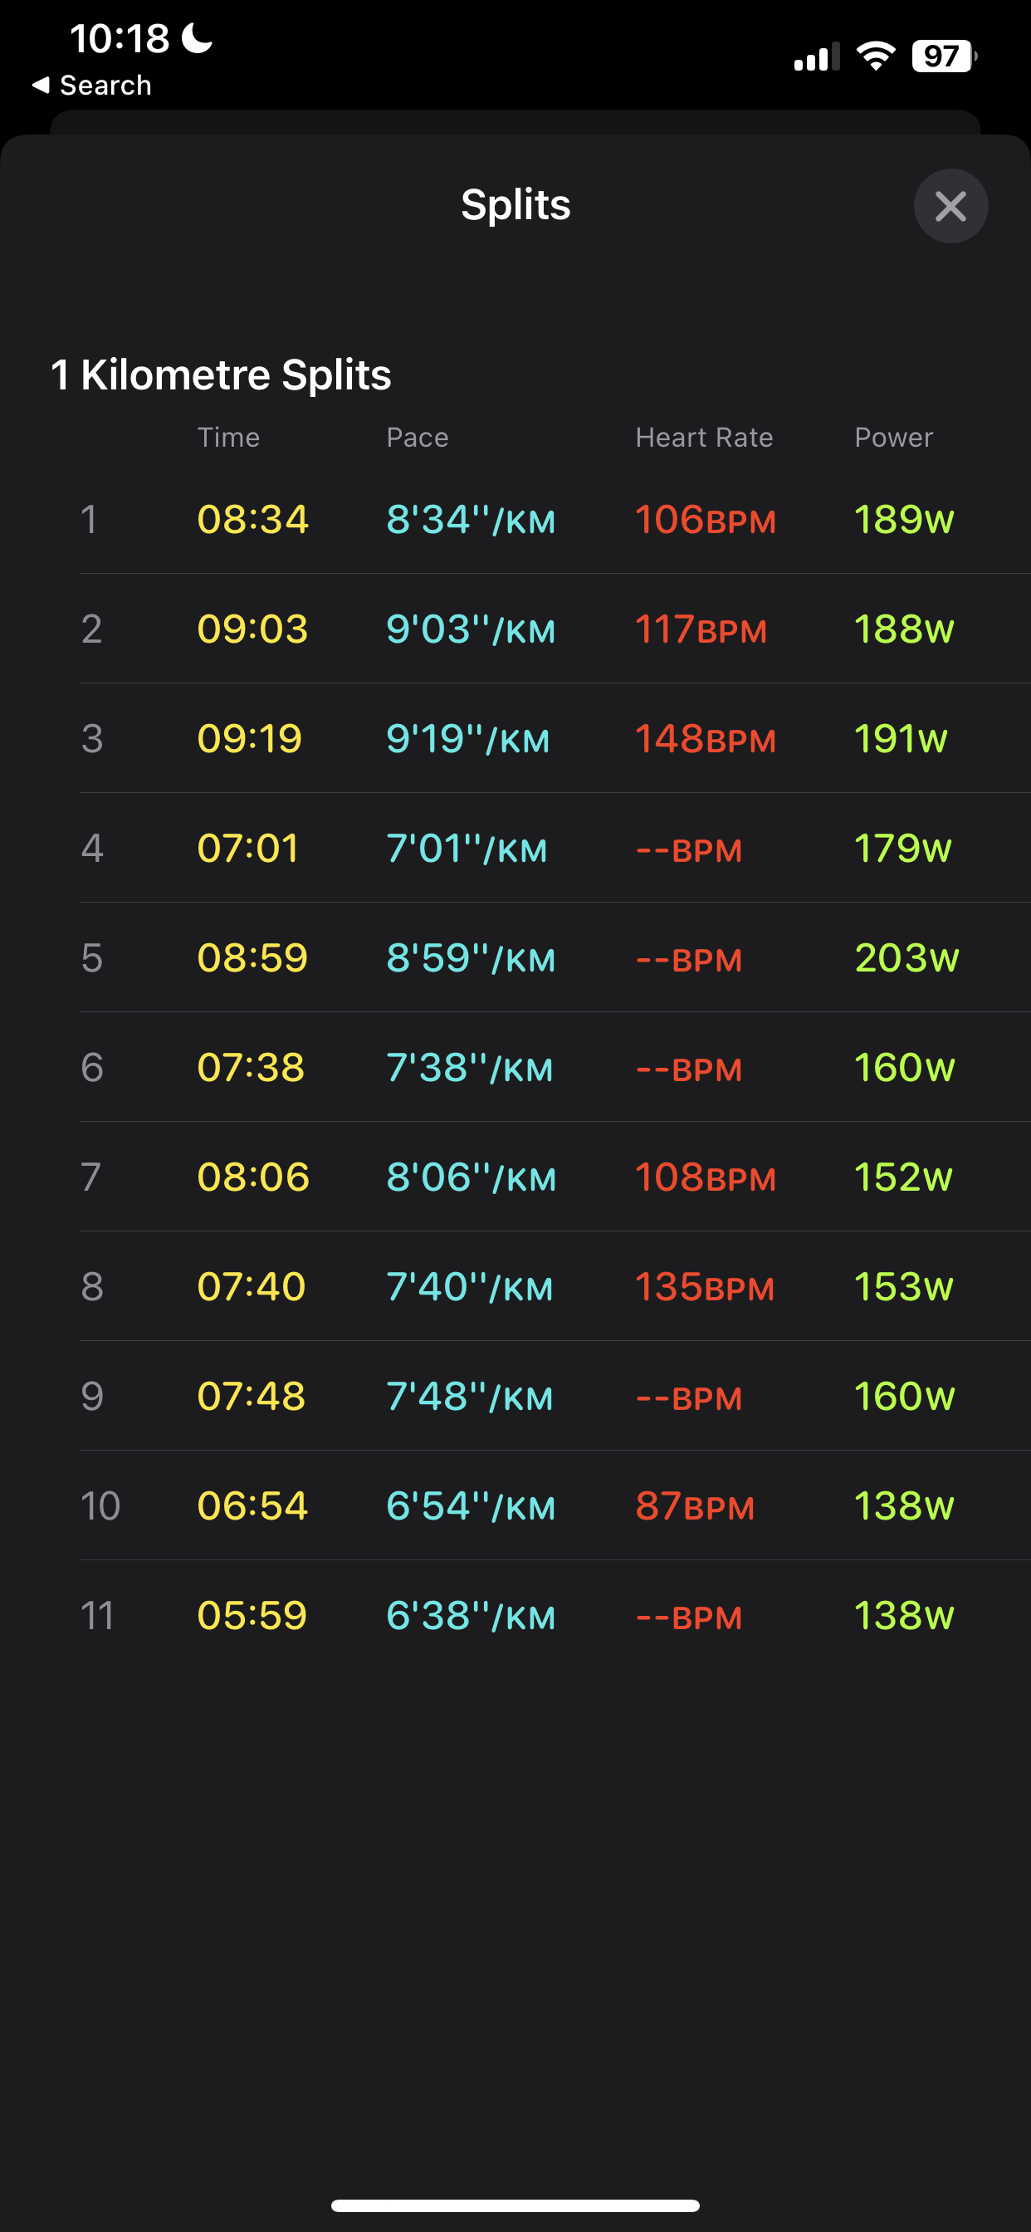Screen dimensions: 1031x2232
Task: Select the Heart Rate column header
Action: pyautogui.click(x=703, y=438)
